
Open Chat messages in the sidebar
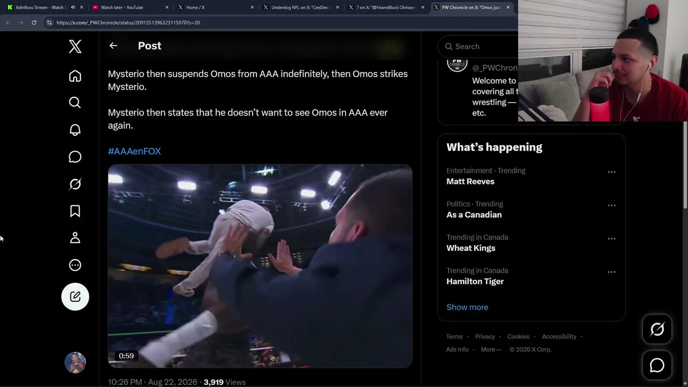pos(75,156)
